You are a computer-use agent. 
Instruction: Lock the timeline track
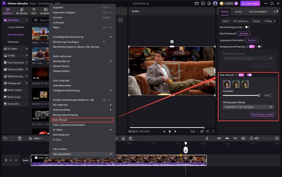pos(6,160)
